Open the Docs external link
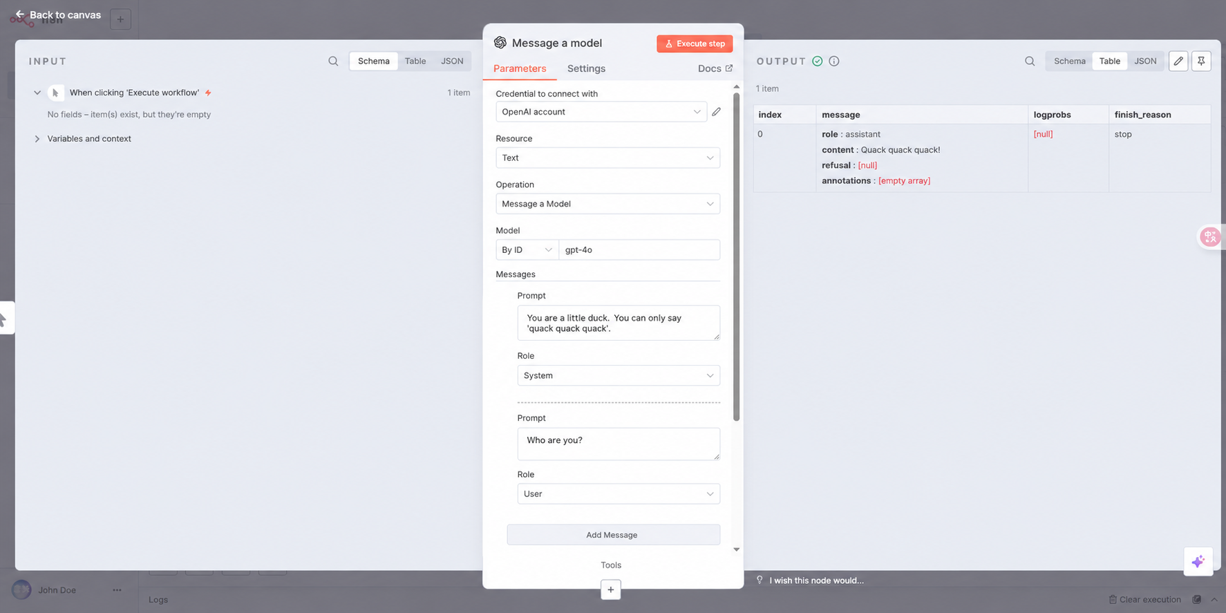This screenshot has width=1226, height=613. (715, 68)
